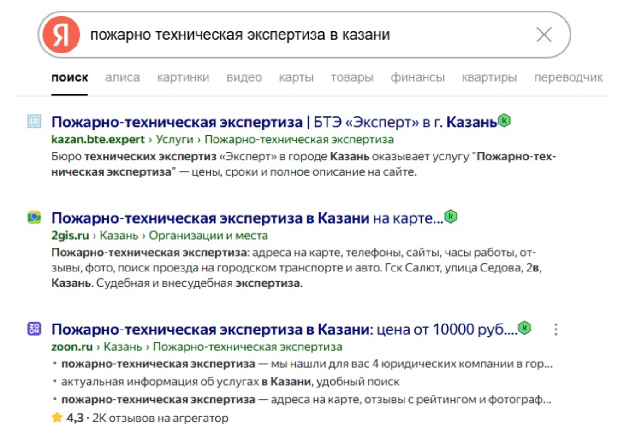Click the Пожарно-техническая экспертиза breadcrumb under kazan.bte.expert
The width and height of the screenshot is (630, 448).
(x=299, y=140)
